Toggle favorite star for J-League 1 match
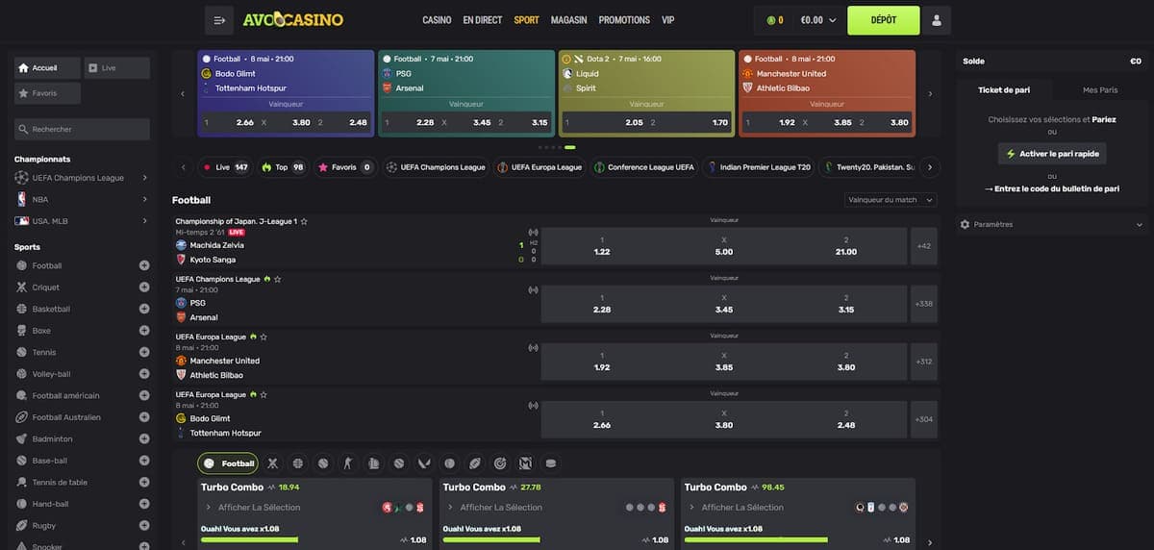Screen dimensions: 1154x550 [304, 221]
